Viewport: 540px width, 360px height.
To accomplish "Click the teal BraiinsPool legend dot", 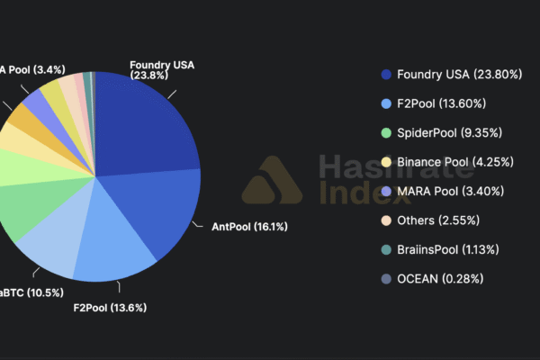I will click(386, 249).
